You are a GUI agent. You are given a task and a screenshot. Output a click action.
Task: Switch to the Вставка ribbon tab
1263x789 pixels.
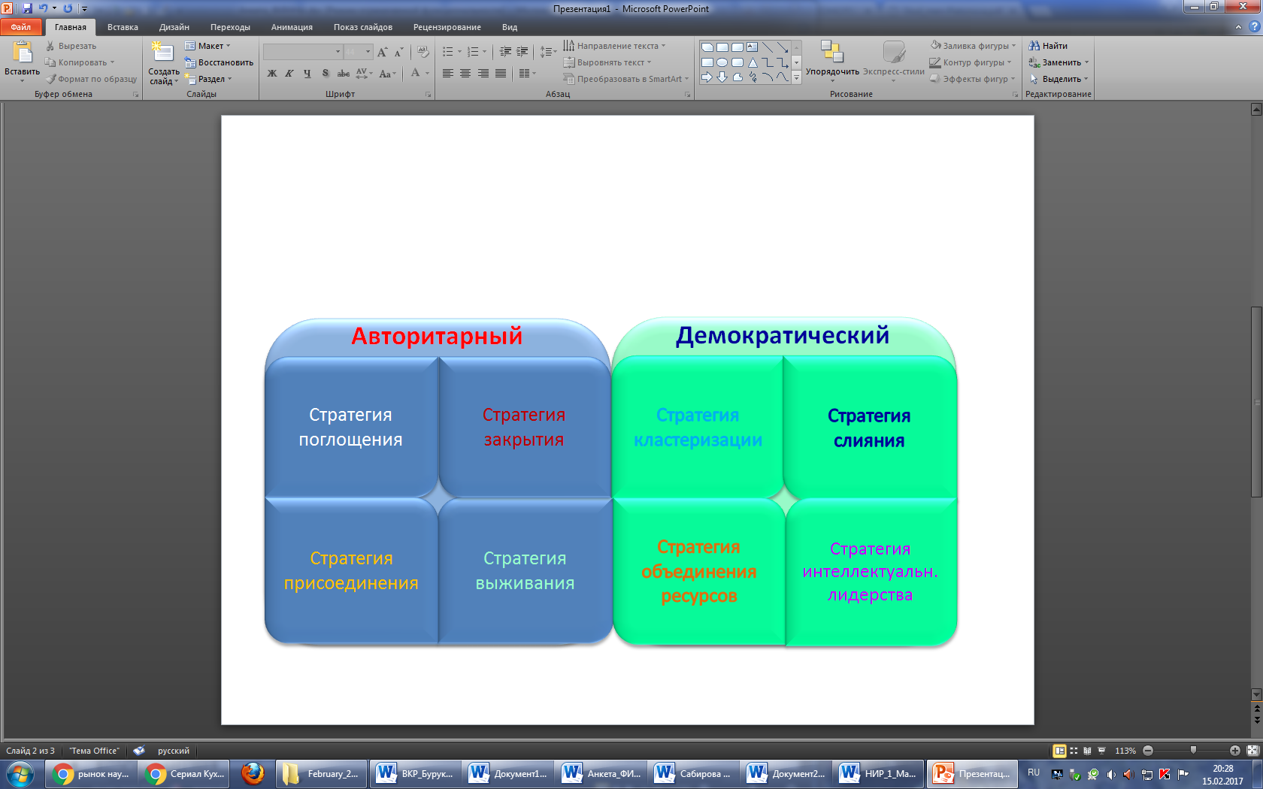pos(123,27)
